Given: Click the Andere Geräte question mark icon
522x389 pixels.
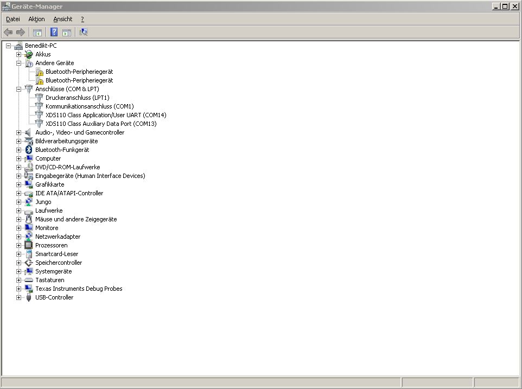Looking at the screenshot, I should 29,63.
